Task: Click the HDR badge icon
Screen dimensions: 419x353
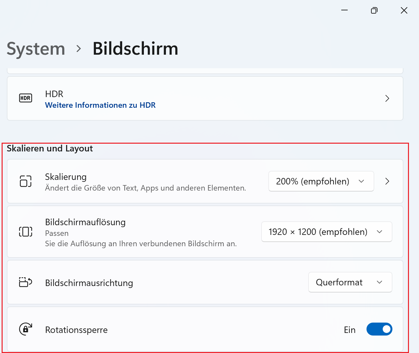Action: tap(26, 98)
